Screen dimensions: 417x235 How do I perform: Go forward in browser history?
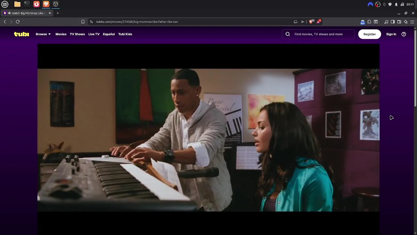[x=11, y=22]
